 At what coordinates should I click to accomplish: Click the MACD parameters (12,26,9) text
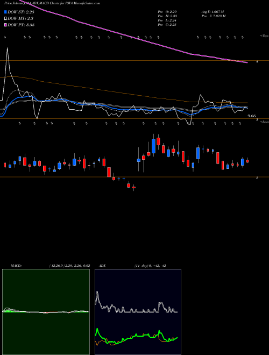tap(69, 266)
